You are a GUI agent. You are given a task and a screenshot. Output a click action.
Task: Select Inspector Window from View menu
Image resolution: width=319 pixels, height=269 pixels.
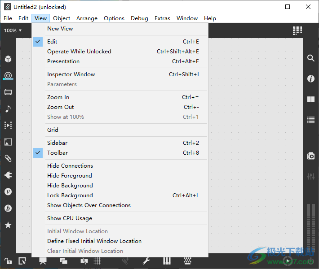(71, 74)
